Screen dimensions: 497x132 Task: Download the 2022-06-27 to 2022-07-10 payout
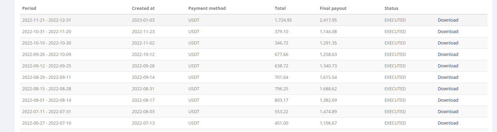click(448, 123)
